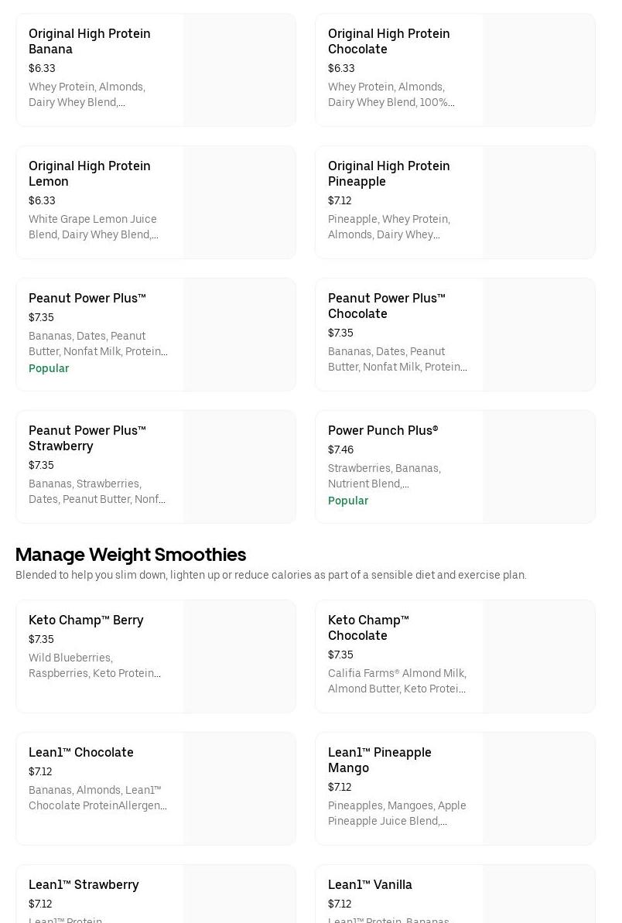
Task: Open the Keto Champ Chocolate item
Action: [x=368, y=627]
